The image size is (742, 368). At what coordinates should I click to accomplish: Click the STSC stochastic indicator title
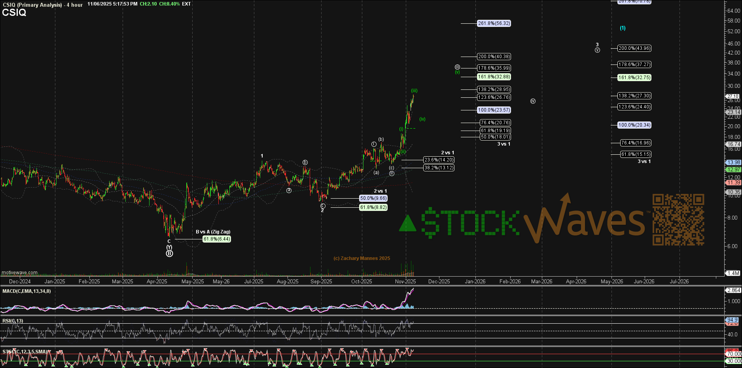tap(25, 352)
